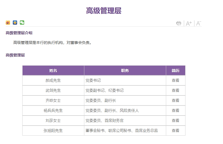The width and height of the screenshot is (223, 144).
Task: Click 查看 in the 齐晔女士 row
Action: [x=175, y=100]
